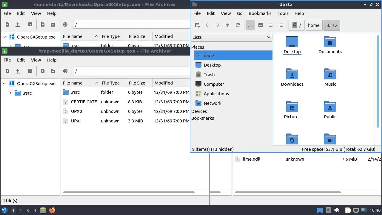The width and height of the screenshot is (382, 215).
Task: Open File menu in /tmp/mozilla_dartz0 archiver window
Action: 7,60
